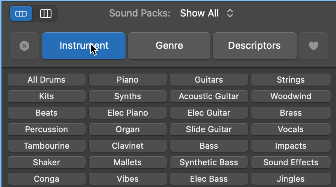Open the Sound Packs dropdown

tap(207, 14)
